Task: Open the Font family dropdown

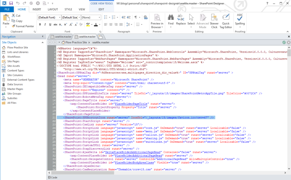Action: [48, 17]
